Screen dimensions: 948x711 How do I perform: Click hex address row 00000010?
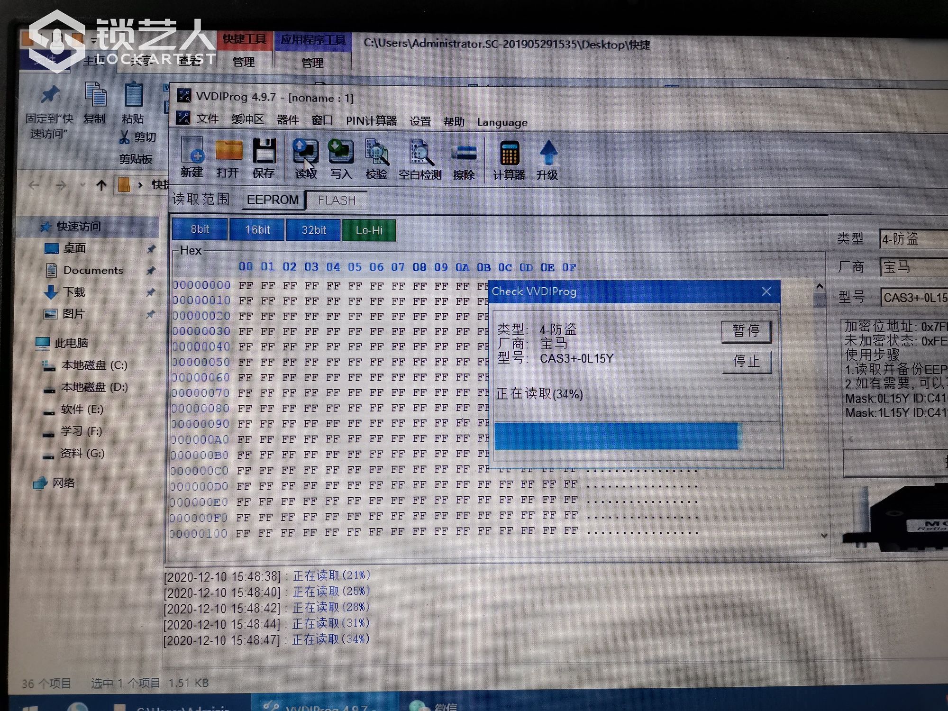(x=201, y=301)
